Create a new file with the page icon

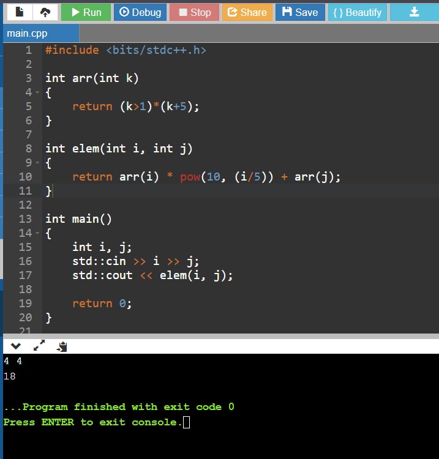pos(20,12)
